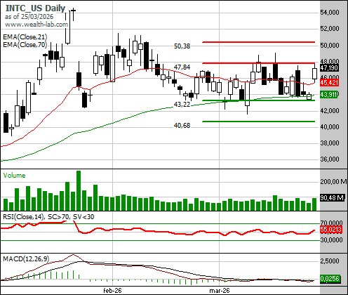
Task: Click the 54,000 price axis label
Action: tap(330, 13)
